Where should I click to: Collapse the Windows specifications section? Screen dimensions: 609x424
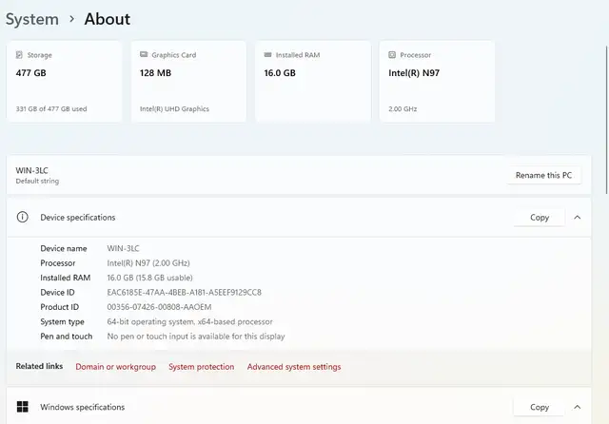578,407
